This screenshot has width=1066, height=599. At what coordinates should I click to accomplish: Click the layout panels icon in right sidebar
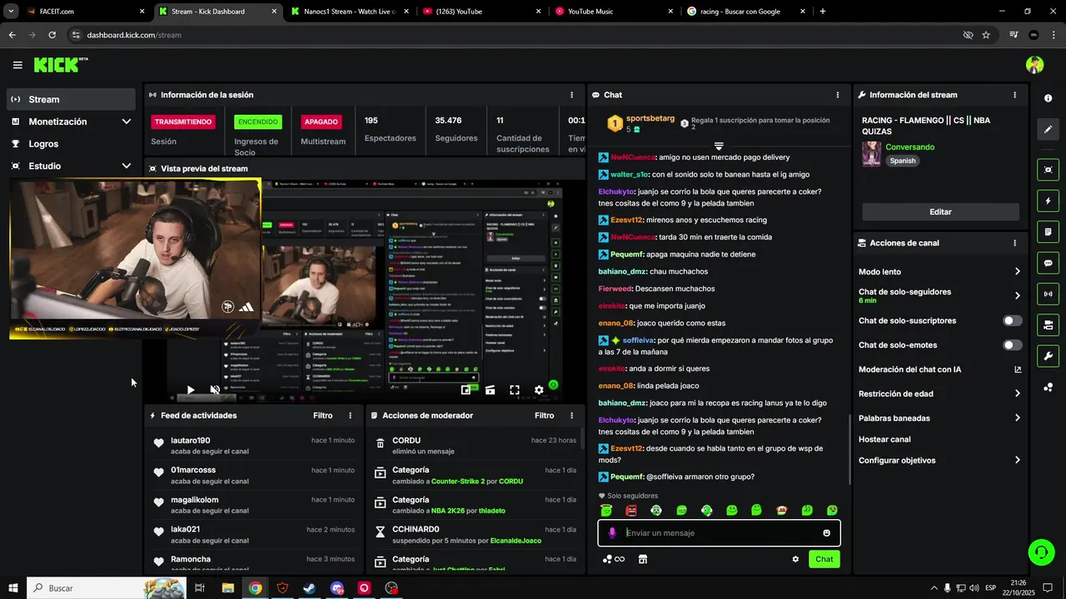[x=1048, y=324]
